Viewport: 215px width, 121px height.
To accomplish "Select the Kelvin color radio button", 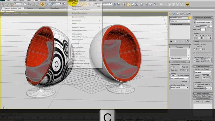I will [194, 26].
